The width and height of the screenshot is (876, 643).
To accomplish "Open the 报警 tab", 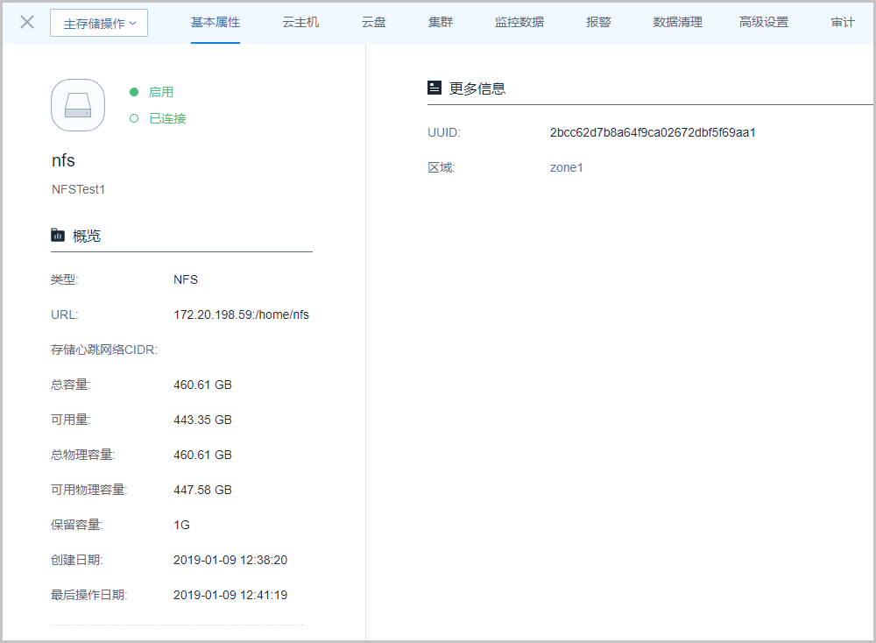I will (x=598, y=22).
